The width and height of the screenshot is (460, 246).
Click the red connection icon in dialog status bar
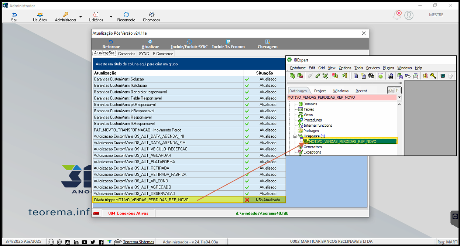tap(96, 213)
